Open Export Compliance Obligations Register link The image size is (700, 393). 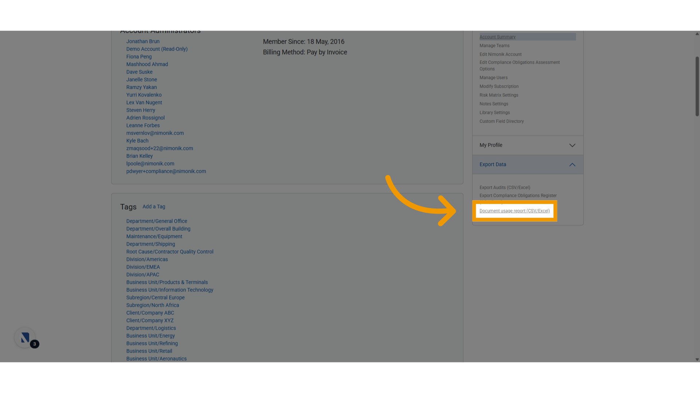coord(518,196)
